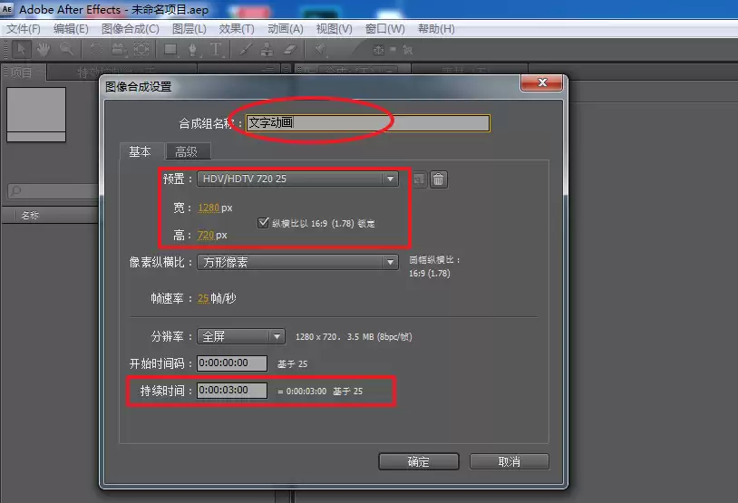Select the Puppet Pin tool
Viewport: 738px width, 503px height.
(x=320, y=49)
